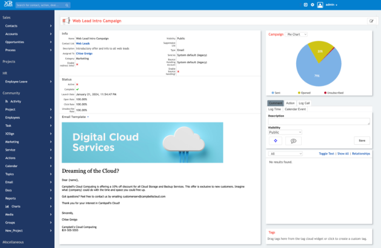Click the search magnifier icon
Viewport: 381px width, 248px height.
point(66,5)
